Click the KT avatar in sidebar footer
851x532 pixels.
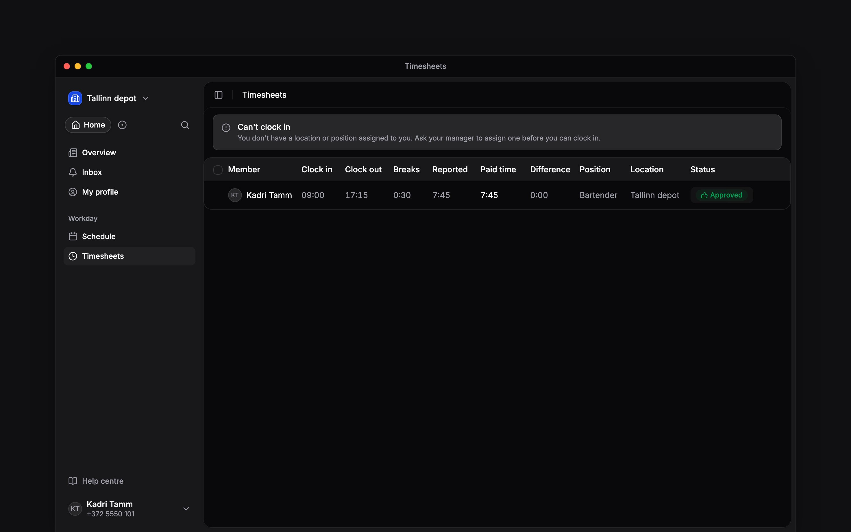click(x=75, y=509)
